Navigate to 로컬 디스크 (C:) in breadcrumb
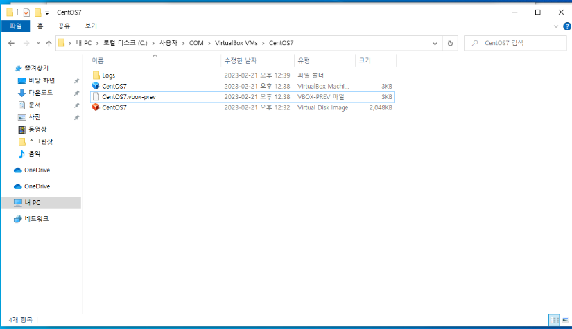Screen dimensions: 572x329 (125, 43)
